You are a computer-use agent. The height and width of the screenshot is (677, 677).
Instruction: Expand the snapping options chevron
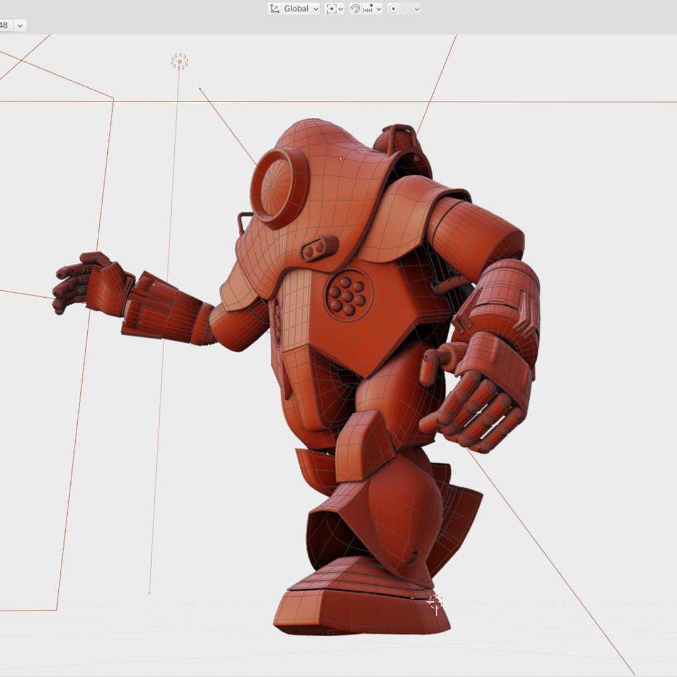pyautogui.click(x=379, y=9)
